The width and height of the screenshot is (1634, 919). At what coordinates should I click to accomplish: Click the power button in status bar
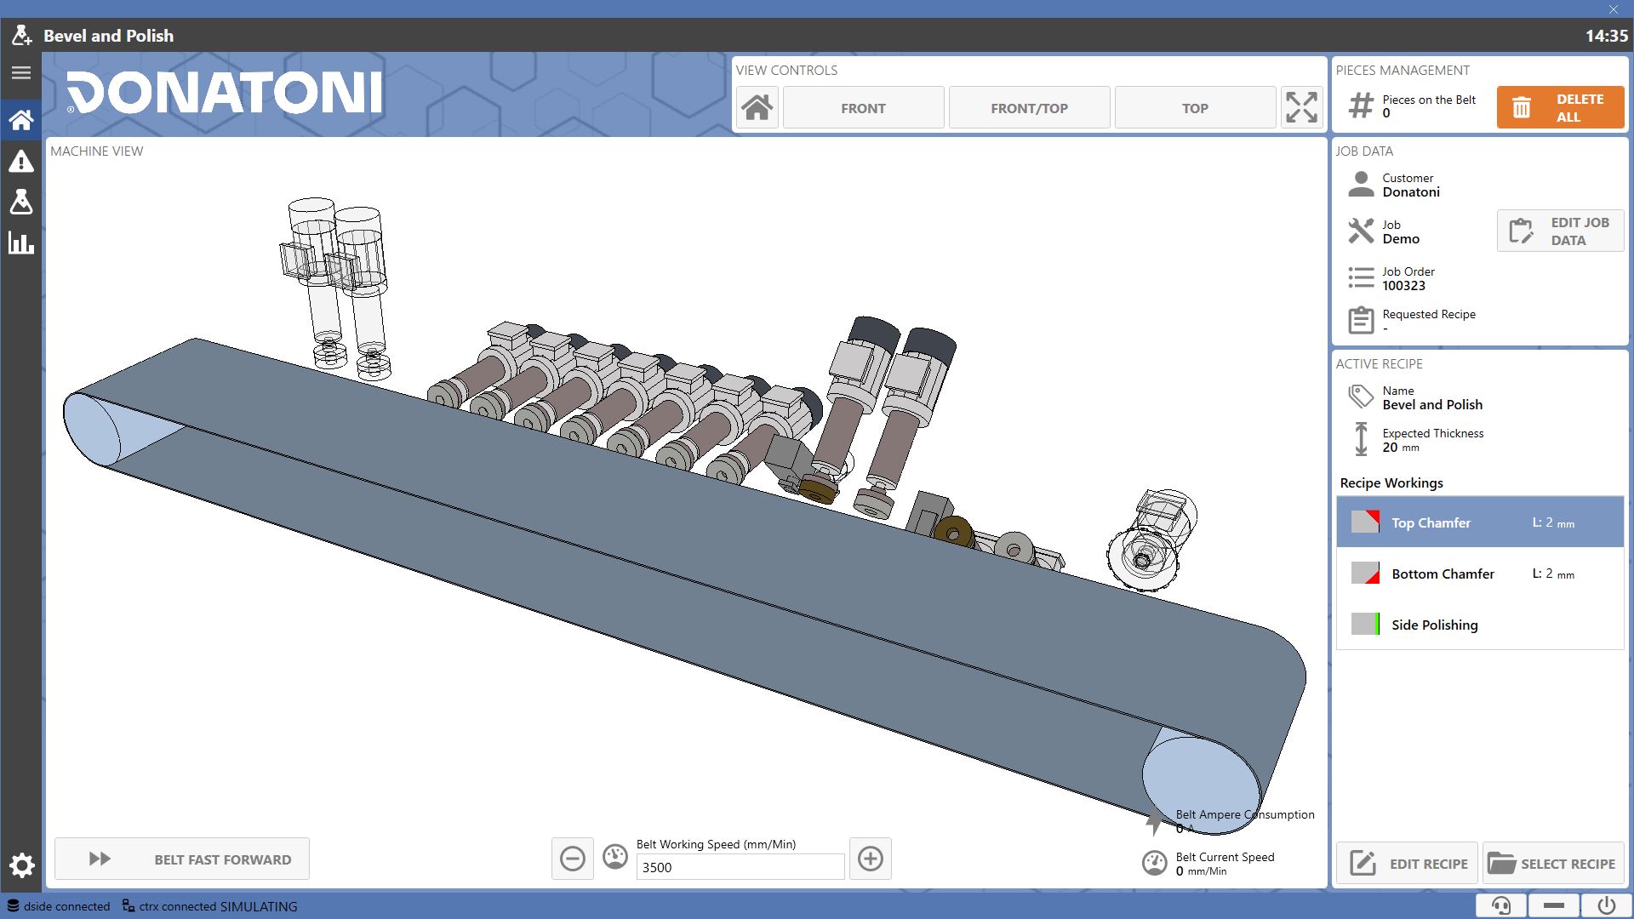tap(1606, 905)
